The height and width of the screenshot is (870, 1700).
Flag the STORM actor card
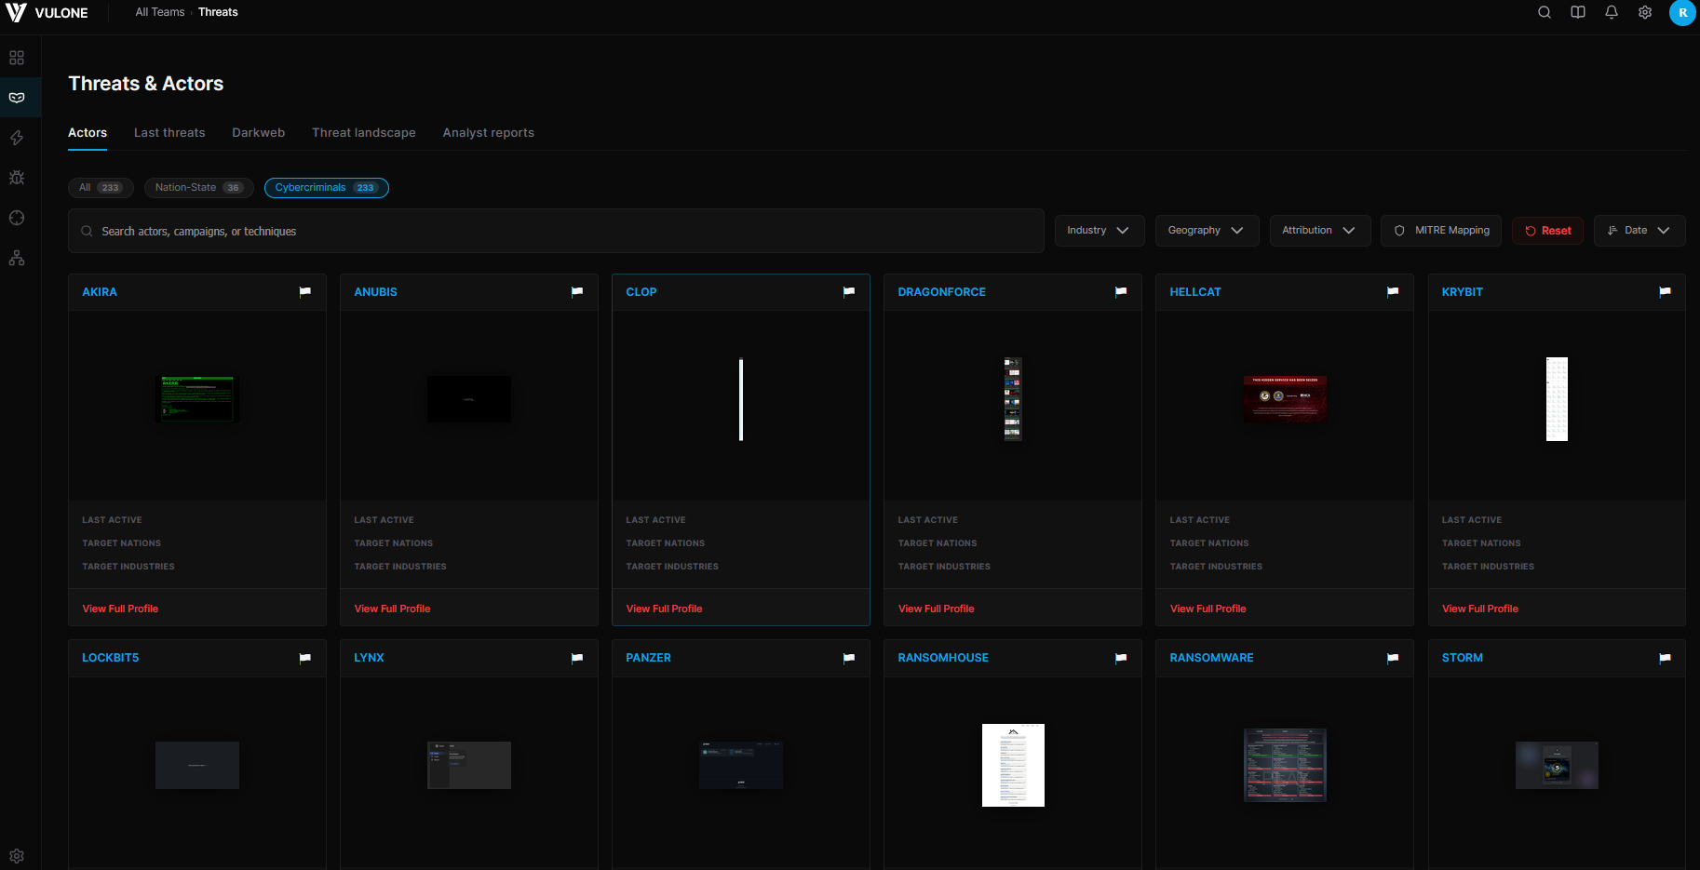coord(1665,658)
